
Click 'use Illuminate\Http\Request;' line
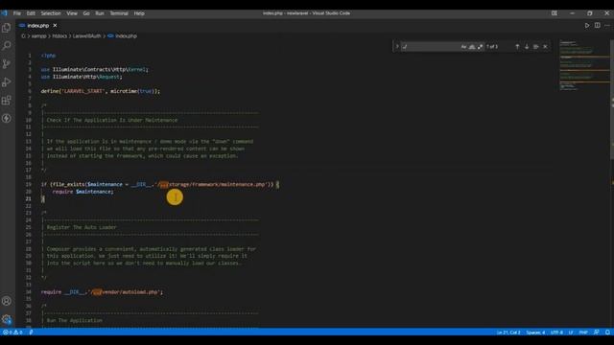pyautogui.click(x=82, y=77)
